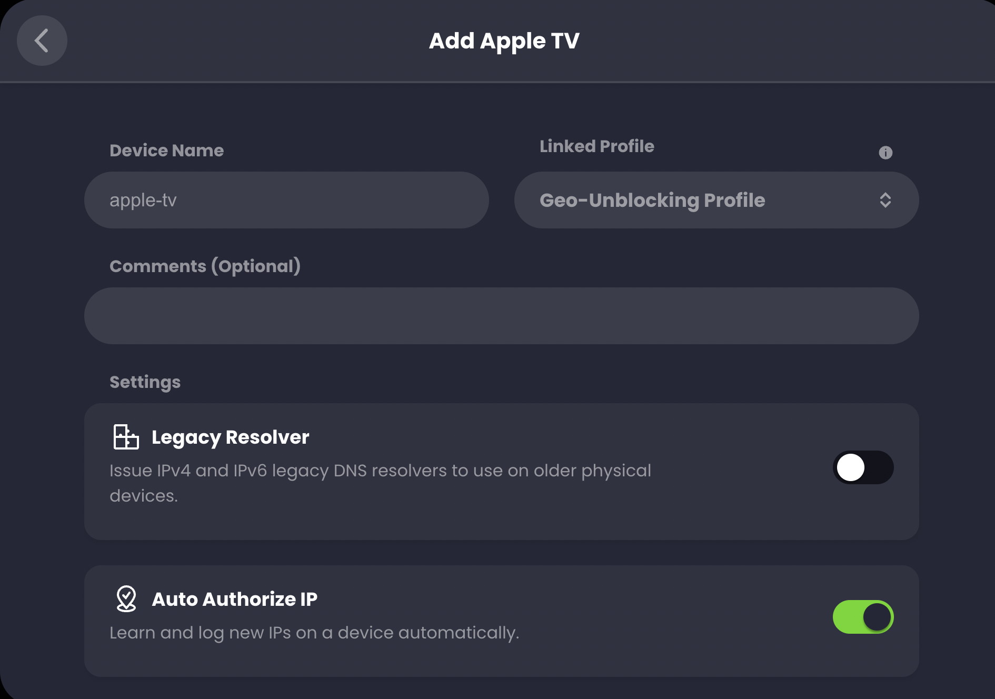Click the Auto Authorize IP description text
The height and width of the screenshot is (699, 995).
(x=314, y=633)
